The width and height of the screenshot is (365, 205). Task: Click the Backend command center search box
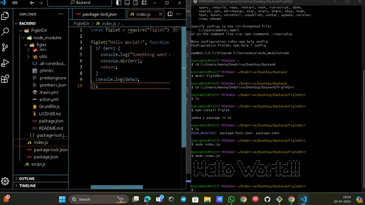pos(80,3)
